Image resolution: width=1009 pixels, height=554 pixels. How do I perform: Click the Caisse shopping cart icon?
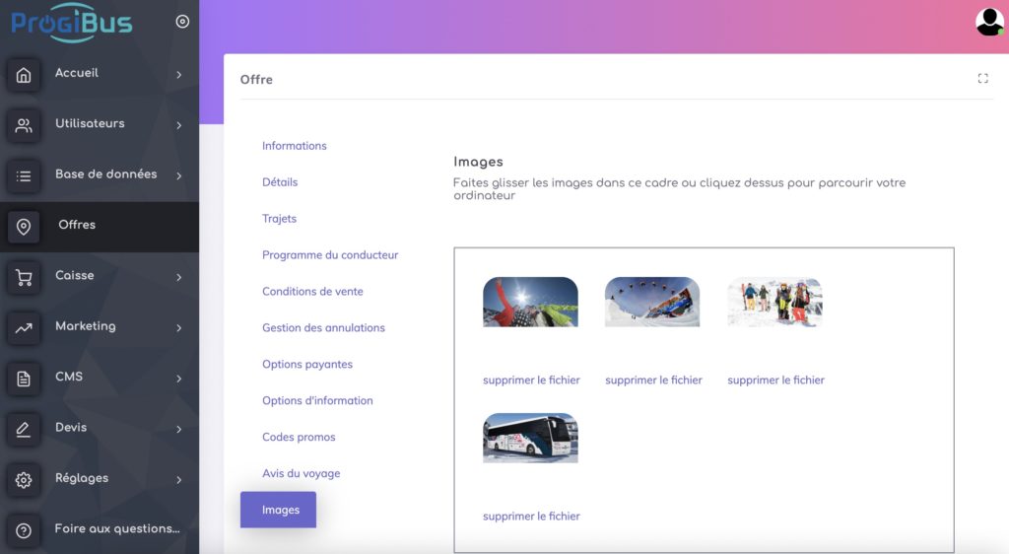[24, 277]
